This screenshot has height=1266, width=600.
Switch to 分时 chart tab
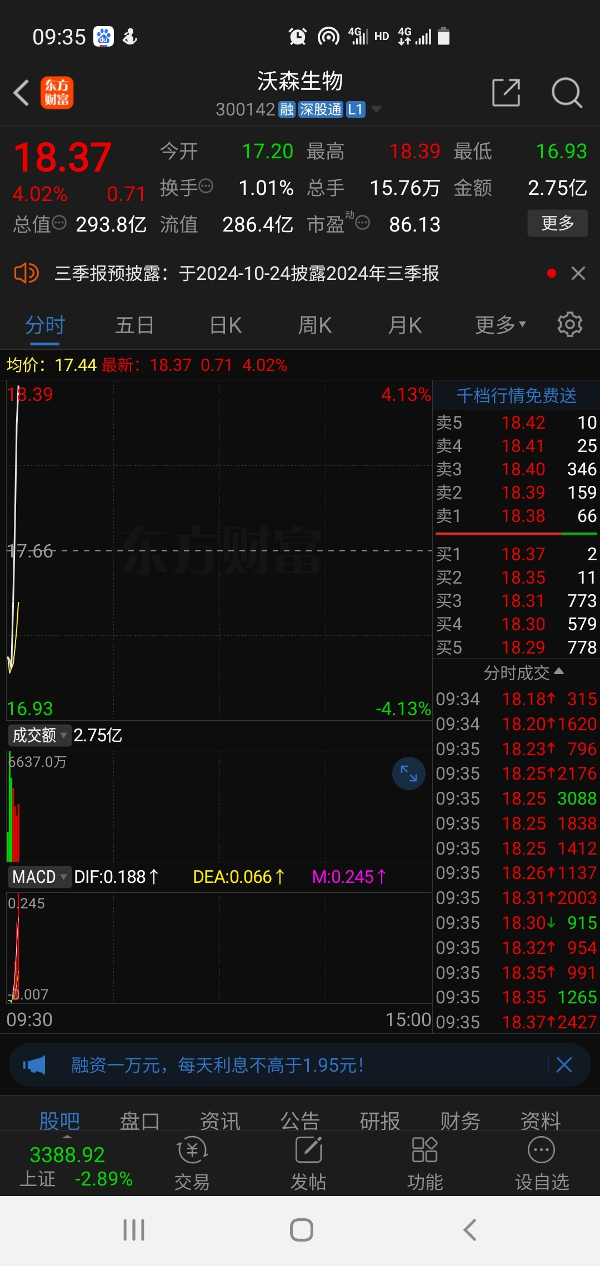(45, 325)
